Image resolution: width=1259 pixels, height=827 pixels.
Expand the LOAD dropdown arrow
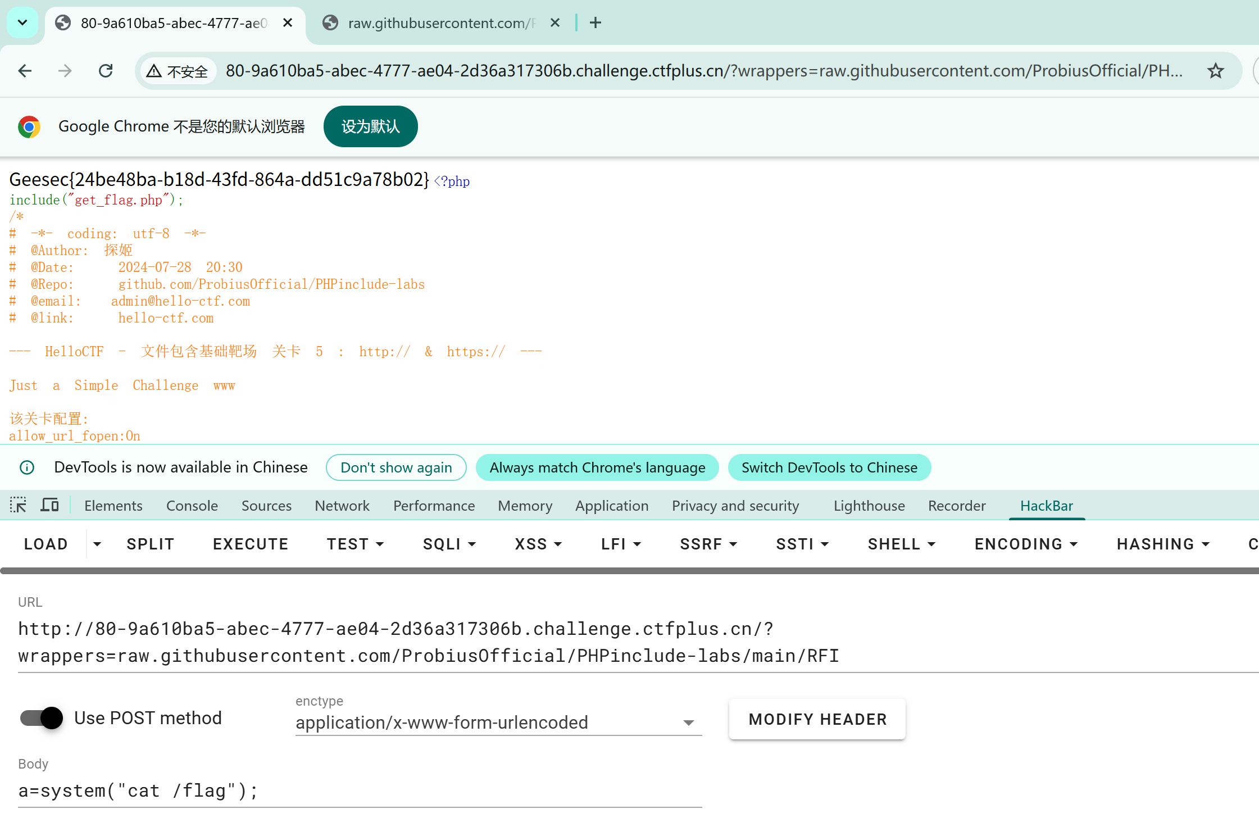97,544
